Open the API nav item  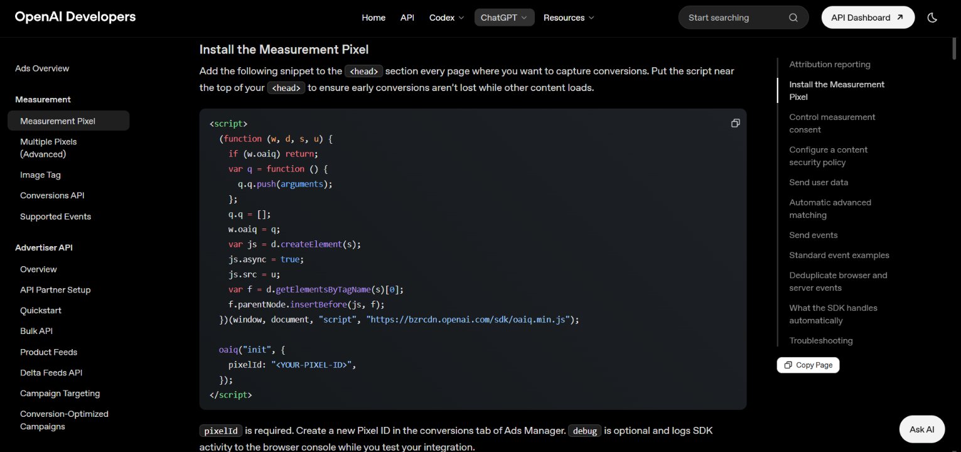point(407,18)
